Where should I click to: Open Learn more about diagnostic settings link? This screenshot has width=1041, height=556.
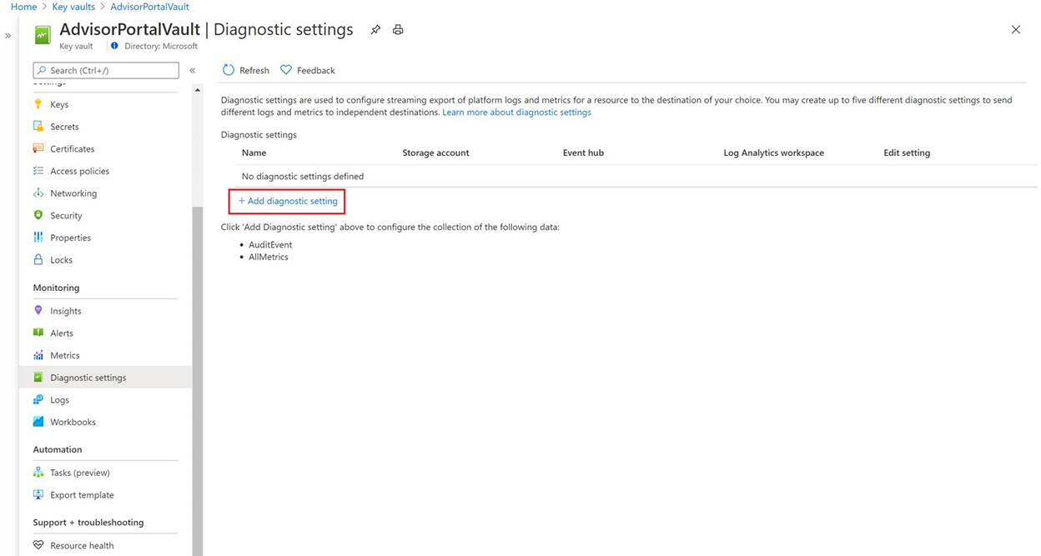pos(516,113)
